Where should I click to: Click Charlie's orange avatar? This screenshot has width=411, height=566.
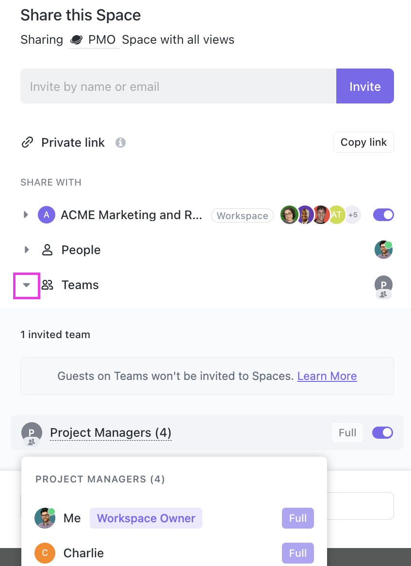click(x=45, y=553)
